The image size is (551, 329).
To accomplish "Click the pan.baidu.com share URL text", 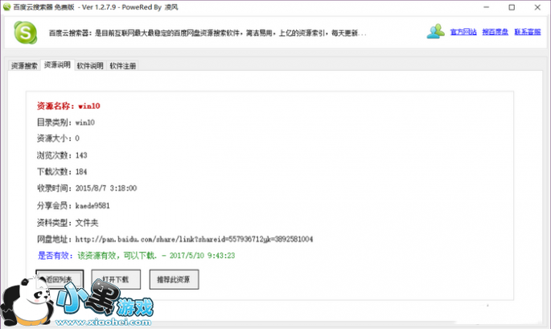I will 194,240.
